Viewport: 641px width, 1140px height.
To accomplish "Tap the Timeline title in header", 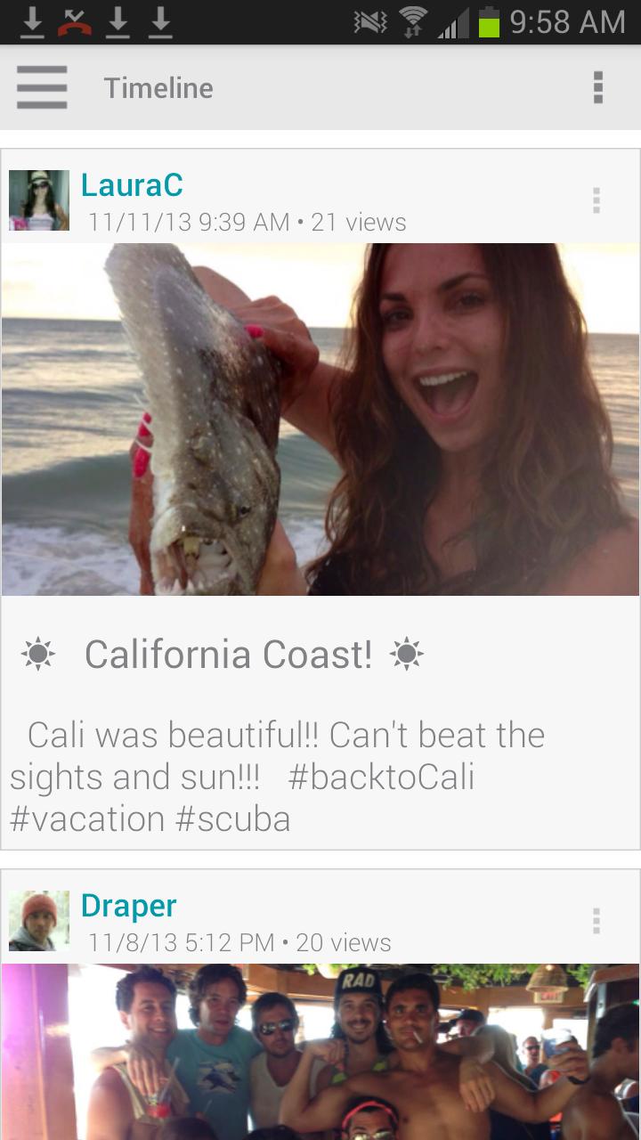I will 158,87.
